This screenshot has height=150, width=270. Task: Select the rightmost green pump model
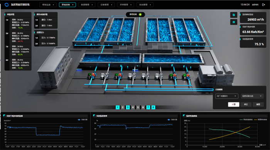point(186,76)
